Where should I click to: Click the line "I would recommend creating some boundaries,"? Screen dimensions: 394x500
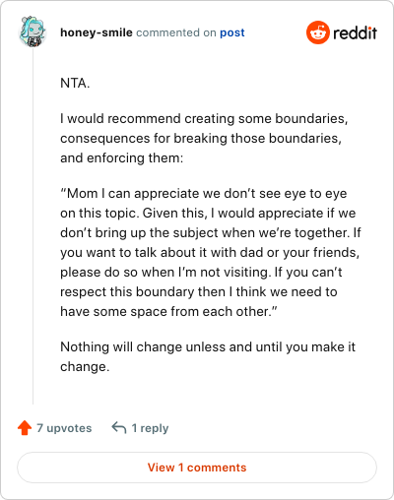pyautogui.click(x=204, y=119)
